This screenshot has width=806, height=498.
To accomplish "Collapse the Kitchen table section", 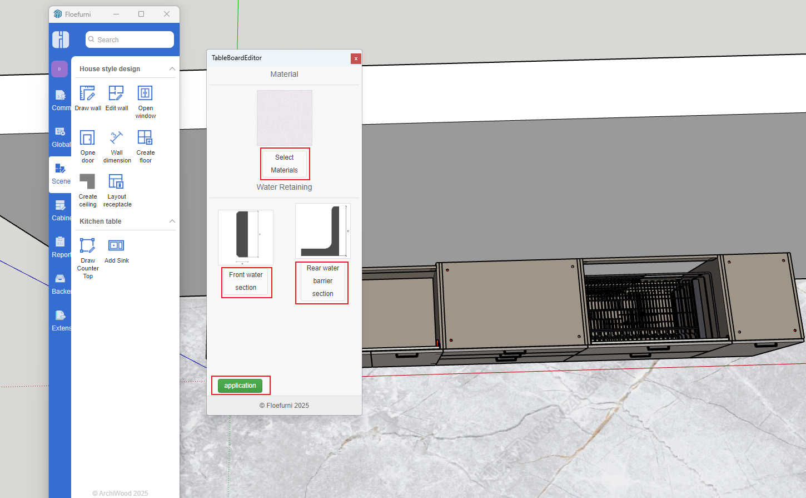I will pyautogui.click(x=172, y=221).
